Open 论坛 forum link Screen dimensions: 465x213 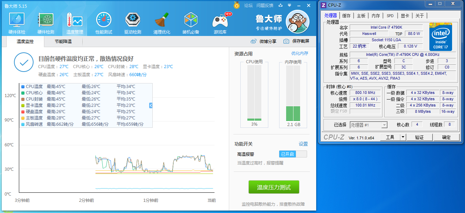pyautogui.click(x=248, y=5)
